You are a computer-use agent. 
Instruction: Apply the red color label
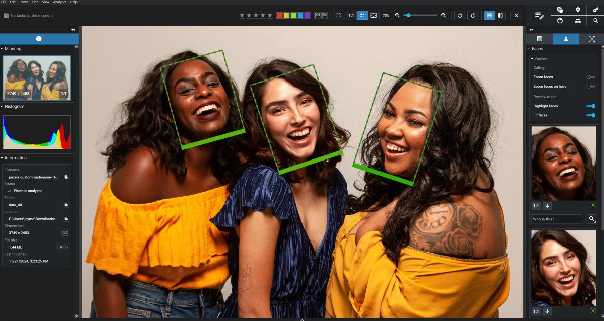pos(279,15)
